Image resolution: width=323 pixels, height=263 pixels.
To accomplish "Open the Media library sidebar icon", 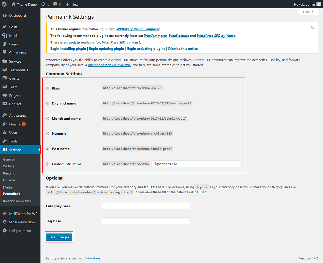I will (x=4, y=36).
